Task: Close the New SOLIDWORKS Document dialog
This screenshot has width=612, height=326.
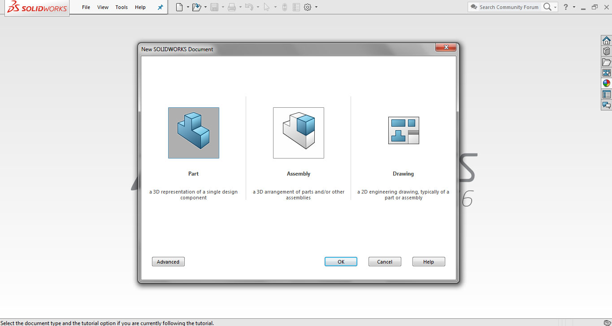Action: pyautogui.click(x=446, y=48)
